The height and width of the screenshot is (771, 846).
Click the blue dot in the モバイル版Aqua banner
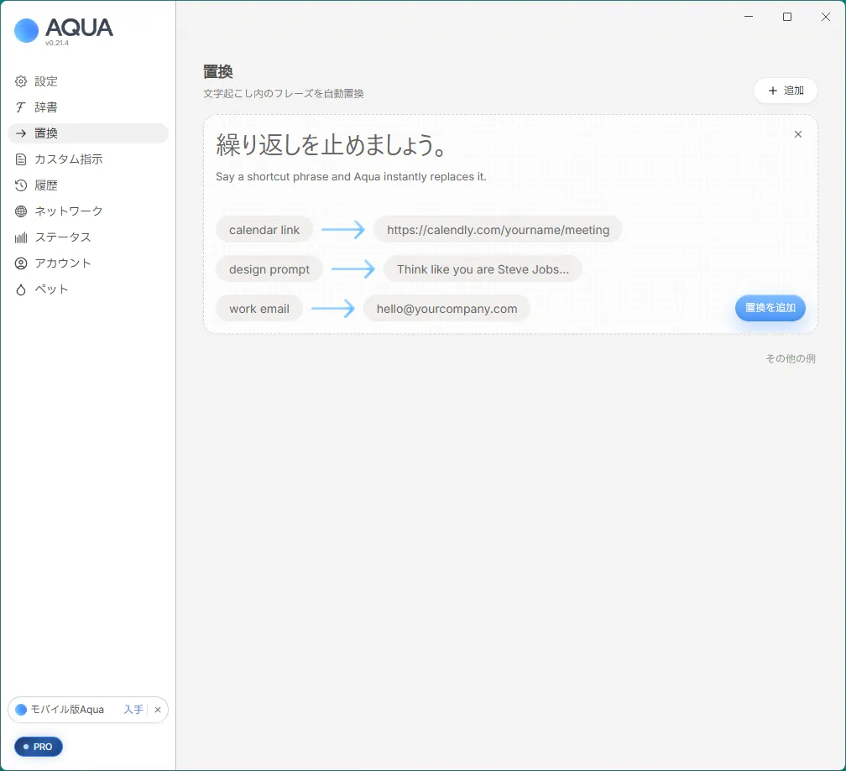click(x=21, y=710)
